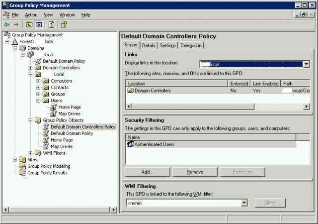Click the Group Policy Modeling icon
Viewport: 318px width, 224px height.
tap(22, 166)
